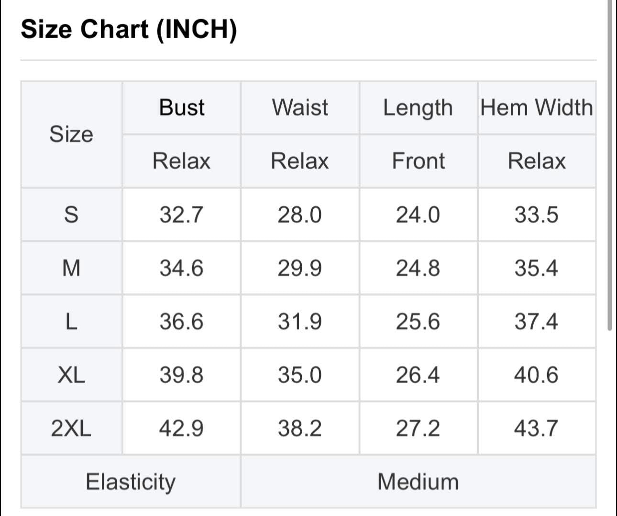
Task: Click the vertical scrollbar thumb on right
Action: (x=610, y=165)
